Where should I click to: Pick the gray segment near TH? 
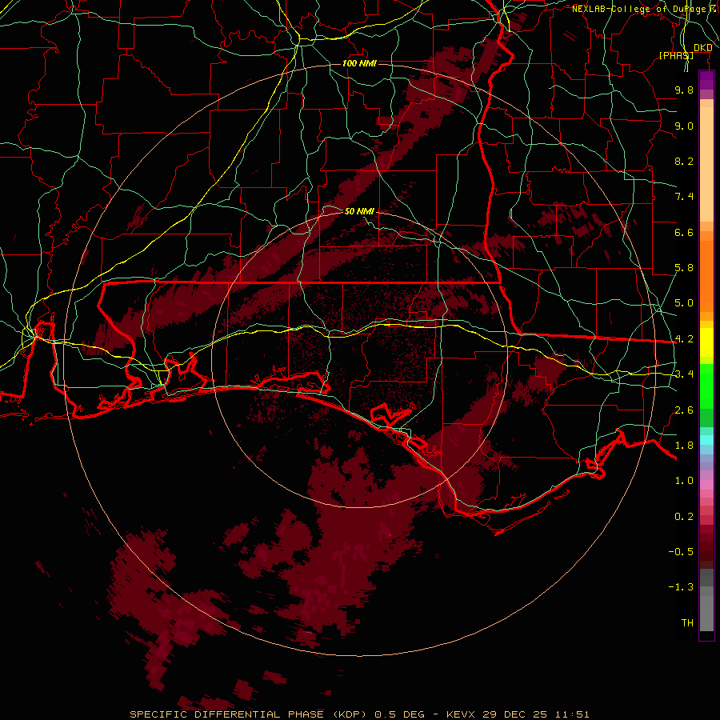(x=706, y=613)
